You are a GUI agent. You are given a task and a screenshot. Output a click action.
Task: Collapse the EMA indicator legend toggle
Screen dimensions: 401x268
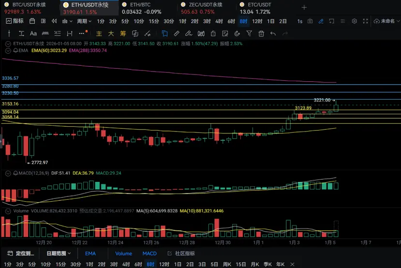pos(8,51)
